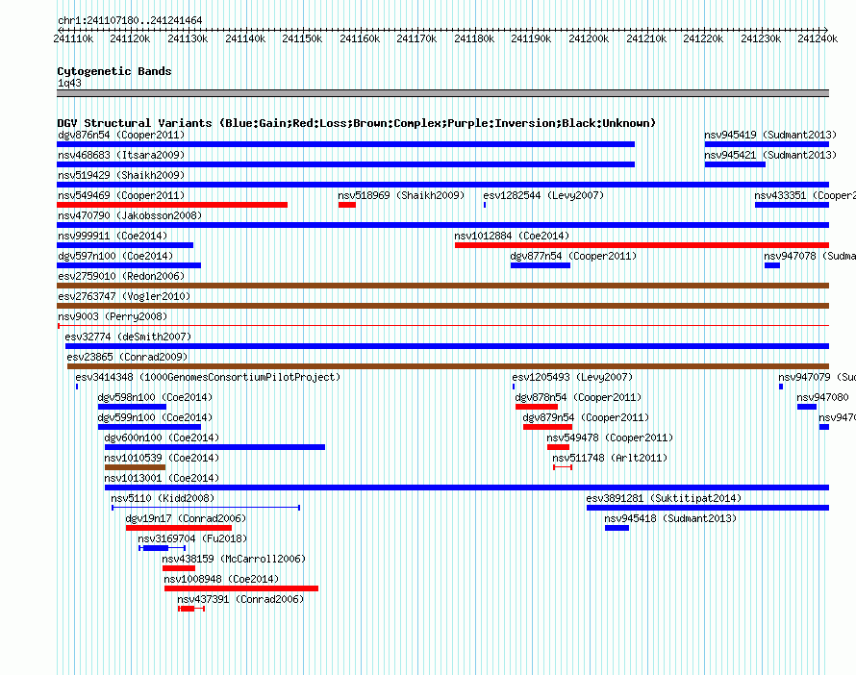
Task: Click the esv32774 (deSmith2007) label
Action: coord(128,337)
